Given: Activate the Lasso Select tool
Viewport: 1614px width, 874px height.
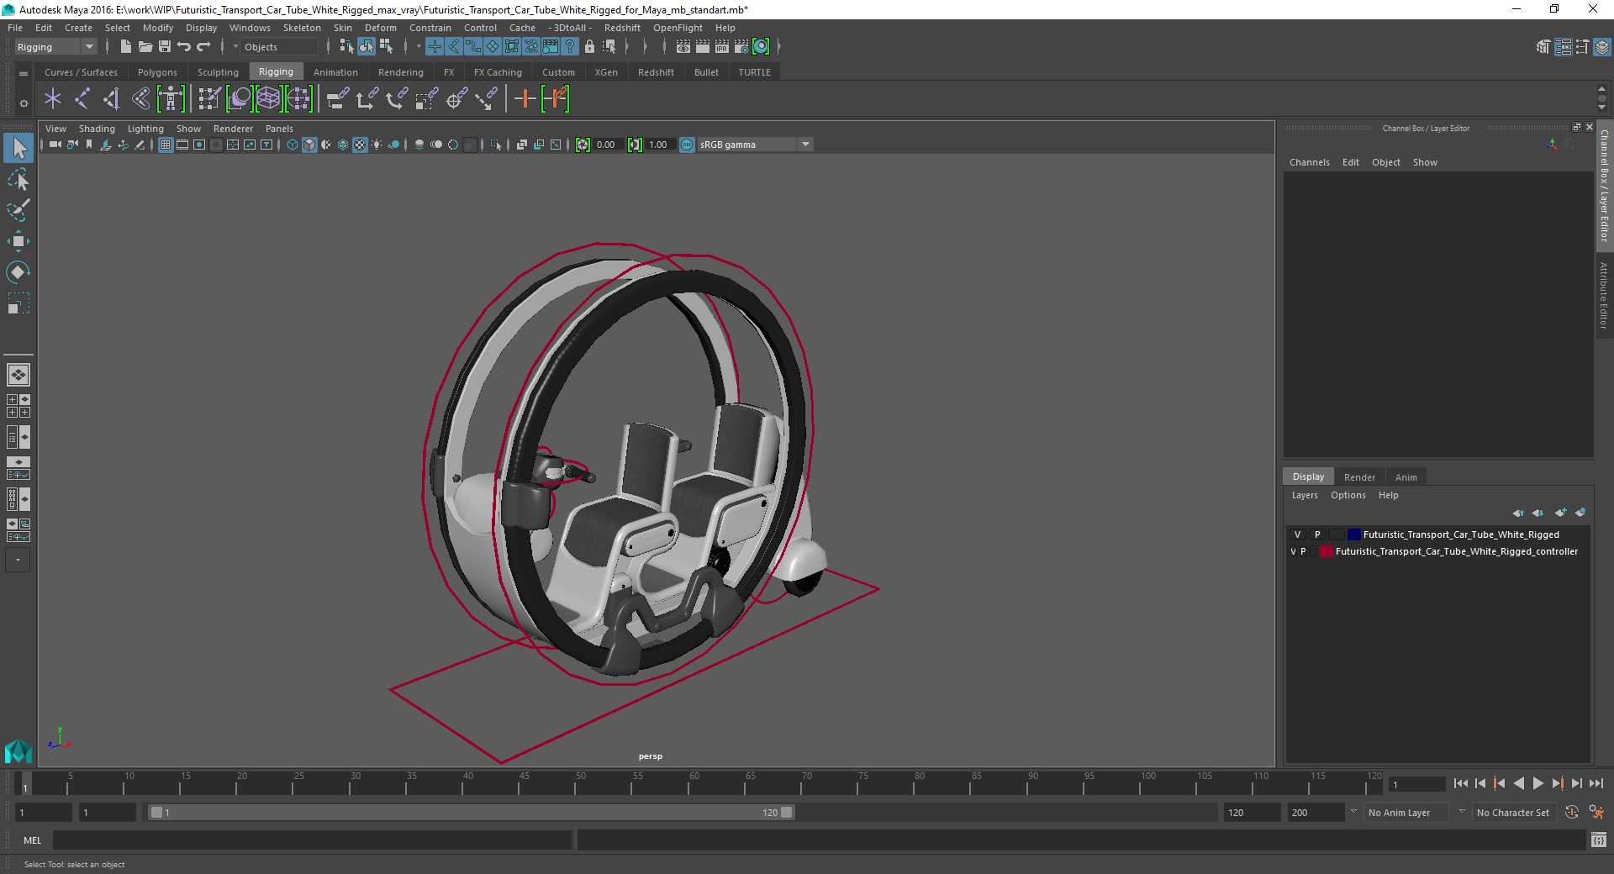Looking at the screenshot, I should [x=18, y=180].
